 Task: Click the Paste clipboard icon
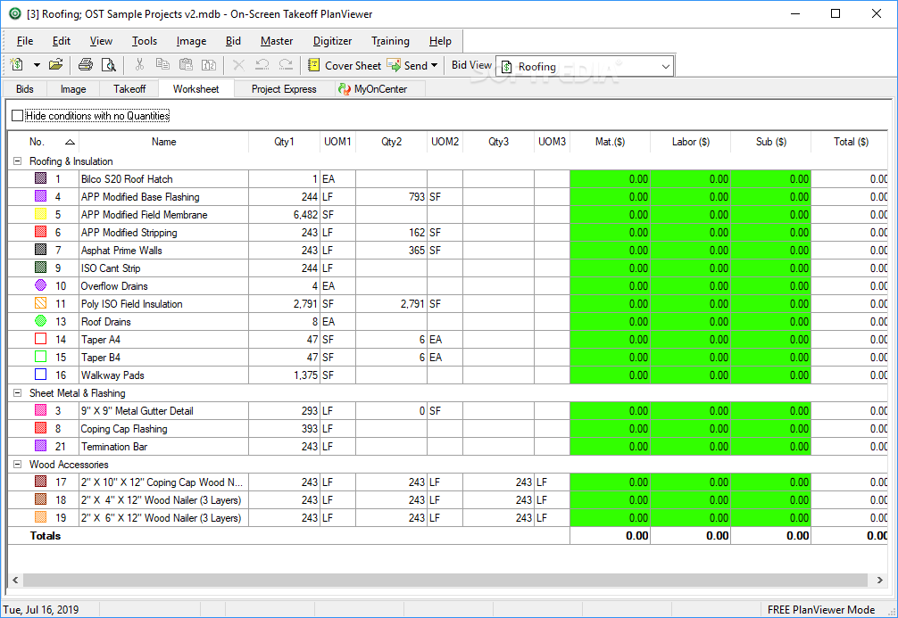pyautogui.click(x=186, y=65)
